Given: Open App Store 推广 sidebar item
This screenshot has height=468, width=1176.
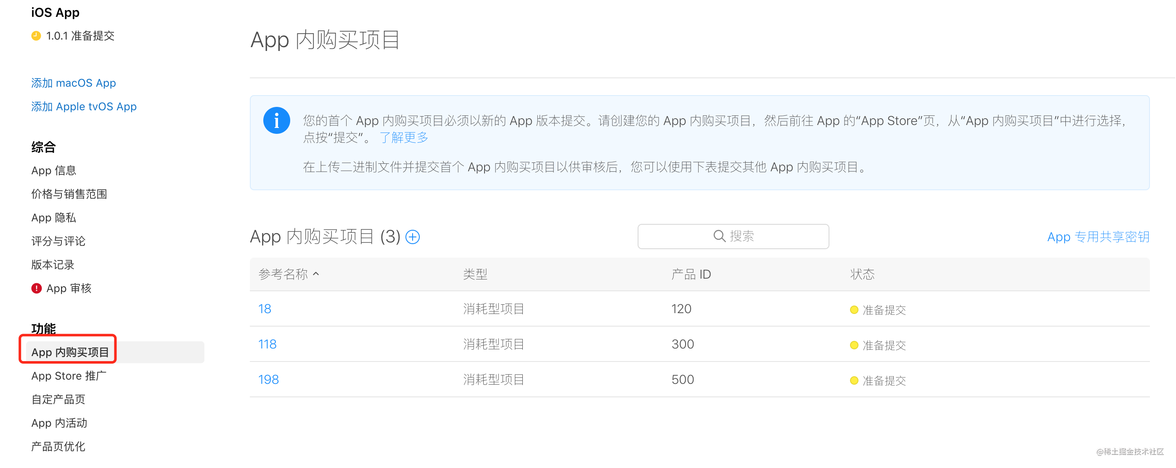Looking at the screenshot, I should tap(69, 376).
